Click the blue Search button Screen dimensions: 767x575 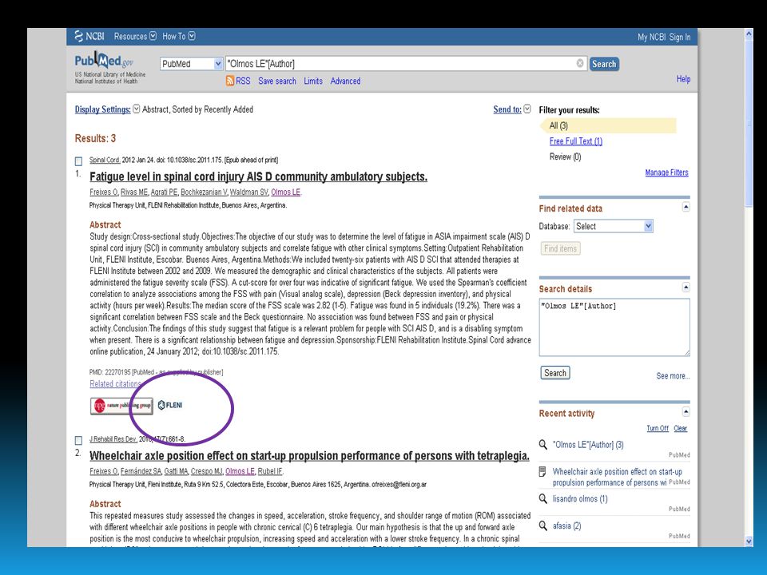click(x=604, y=64)
